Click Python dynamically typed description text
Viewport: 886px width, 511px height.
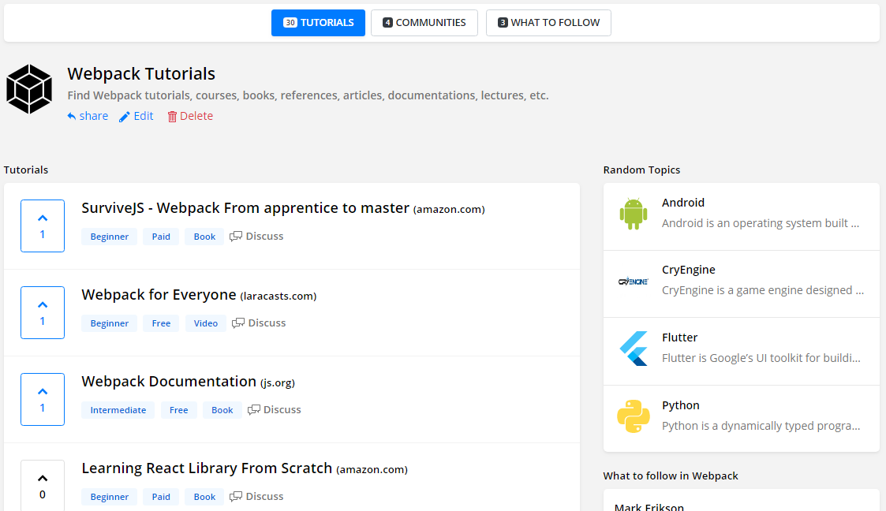coord(761,426)
